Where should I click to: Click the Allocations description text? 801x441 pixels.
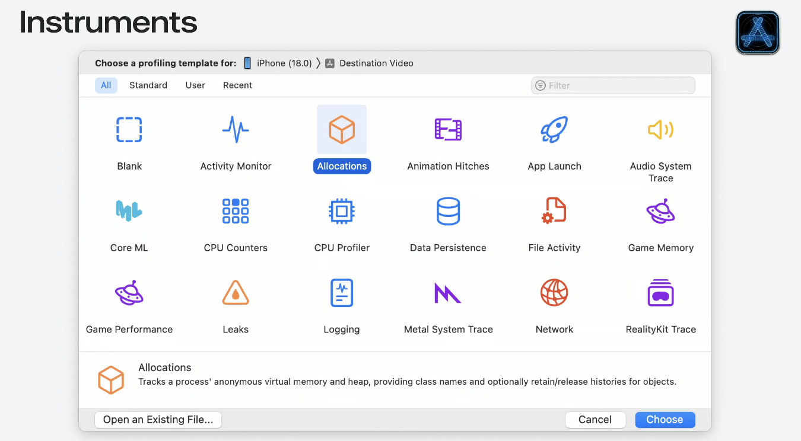pos(407,382)
